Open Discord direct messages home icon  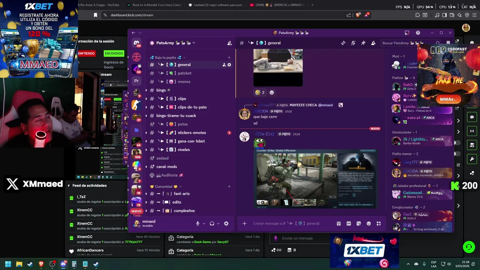coord(136,43)
